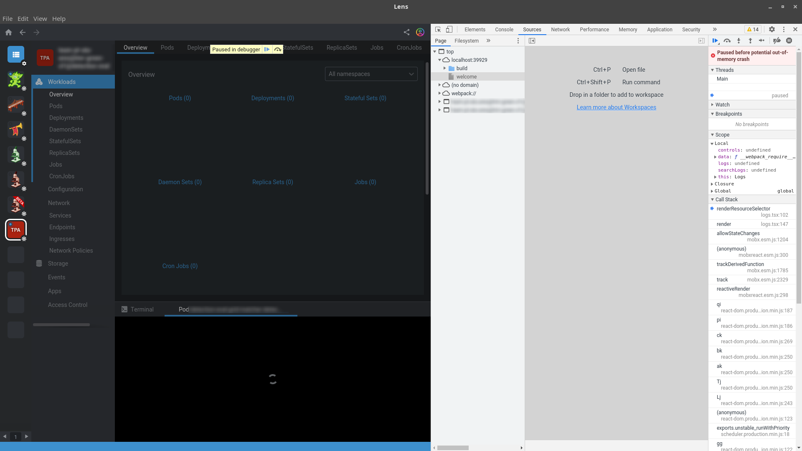This screenshot has width=802, height=451.
Task: Open the DevTools three-dot customize menu
Action: pos(784,29)
